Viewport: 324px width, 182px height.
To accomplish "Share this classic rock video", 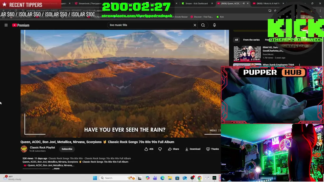I will [x=173, y=149].
